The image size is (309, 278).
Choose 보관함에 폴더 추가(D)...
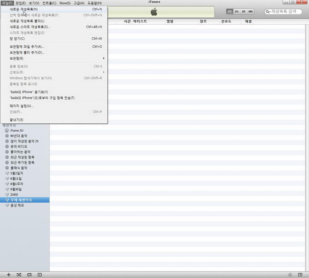54,52
